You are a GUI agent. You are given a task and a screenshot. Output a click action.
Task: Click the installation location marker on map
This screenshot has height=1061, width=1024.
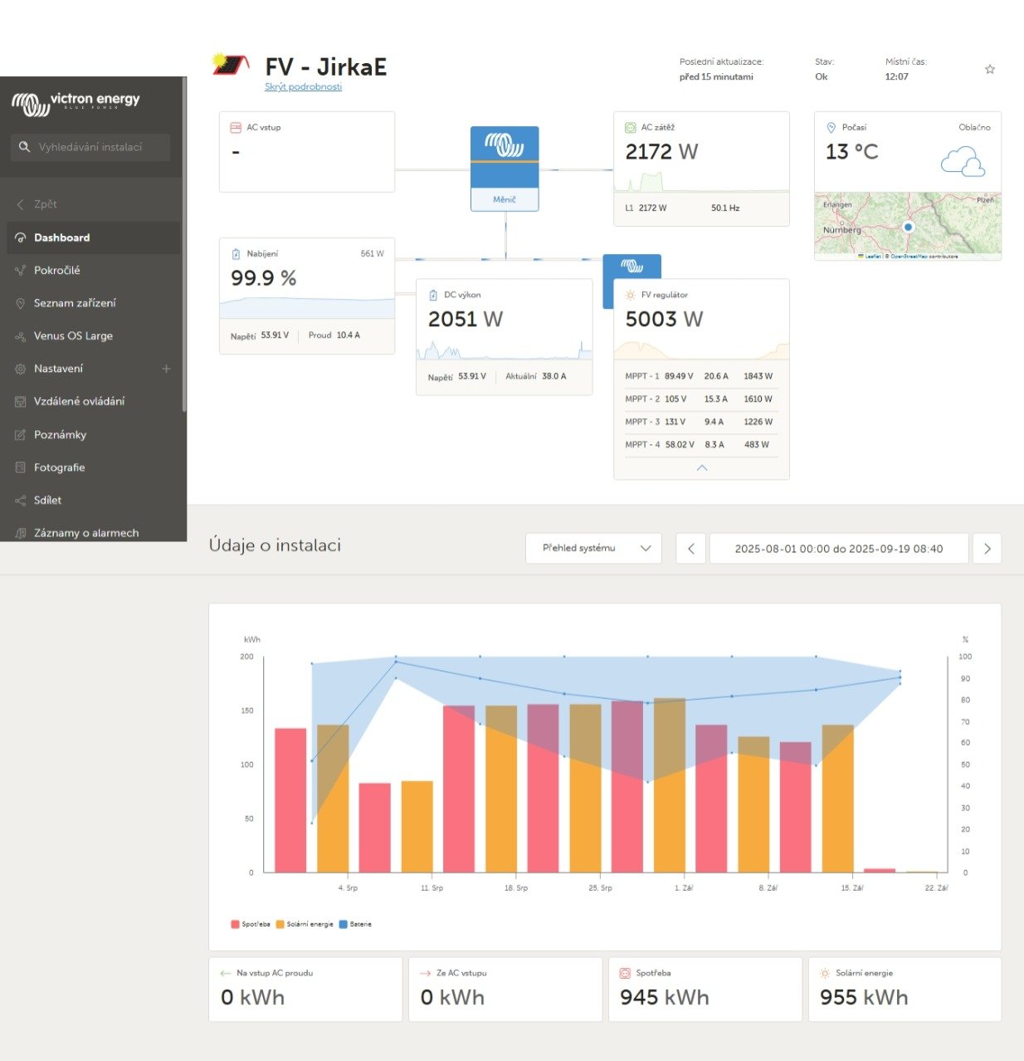[x=908, y=227]
